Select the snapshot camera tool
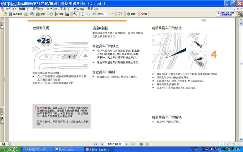This screenshot has height=152, width=243. (x=67, y=14)
